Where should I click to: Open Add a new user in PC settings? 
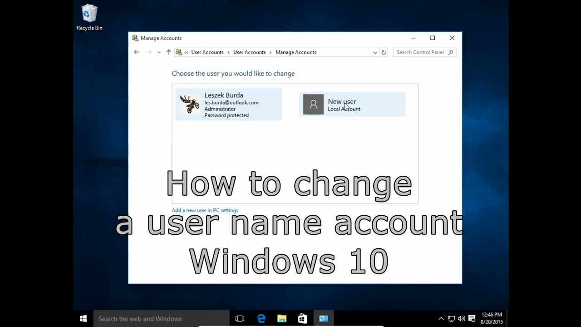point(205,210)
